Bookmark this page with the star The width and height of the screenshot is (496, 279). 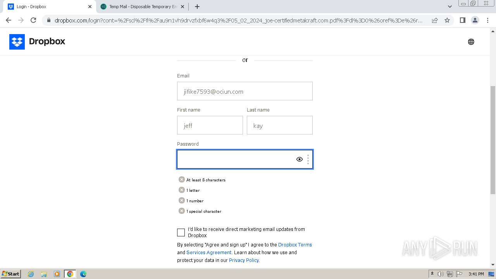[x=447, y=20]
